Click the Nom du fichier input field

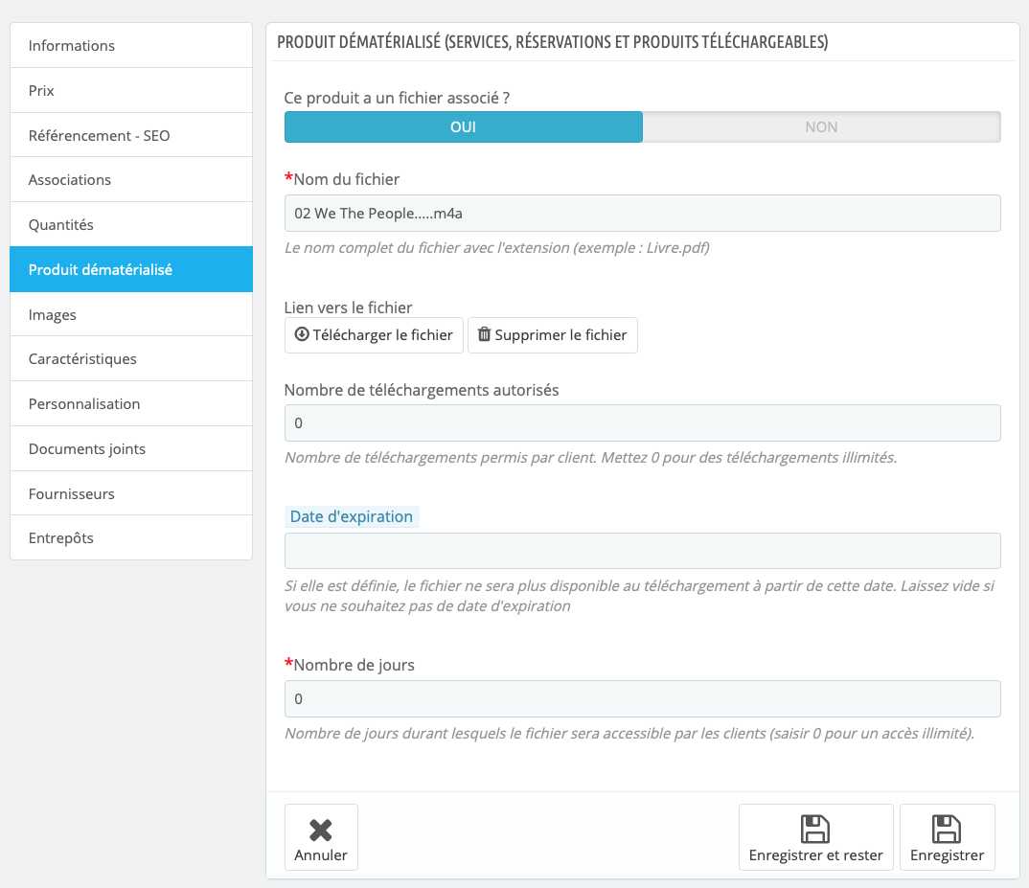click(642, 214)
